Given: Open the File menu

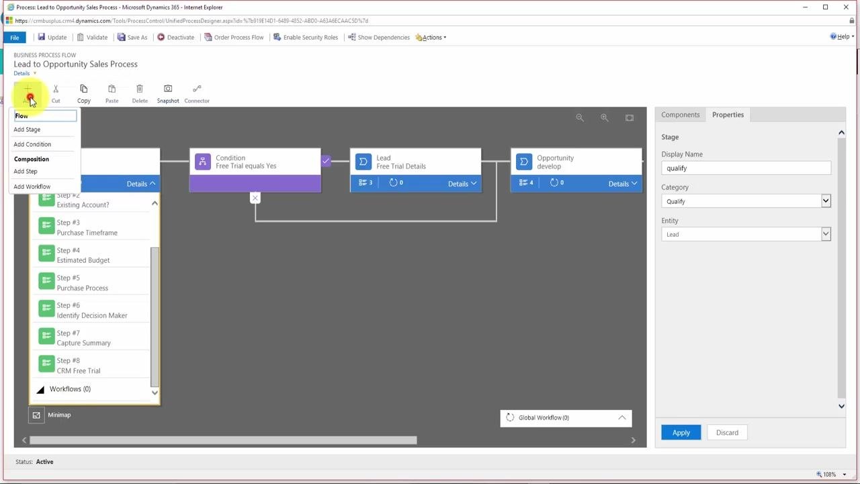Looking at the screenshot, I should tap(14, 37).
